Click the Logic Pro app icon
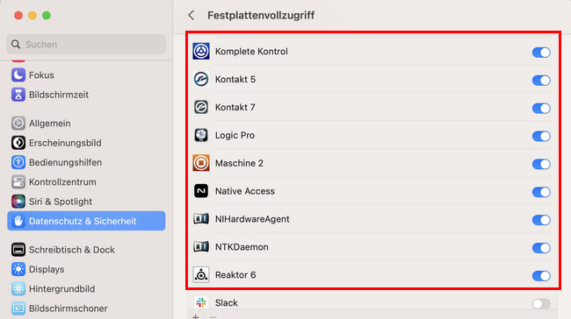The image size is (571, 319). 201,135
